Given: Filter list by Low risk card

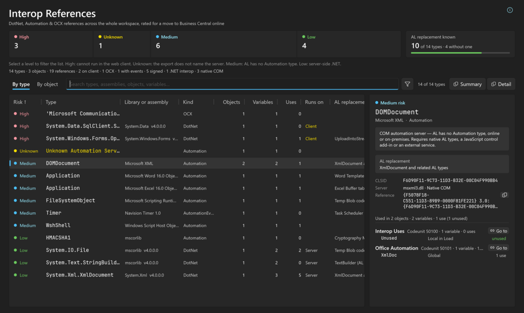Looking at the screenshot, I should pyautogui.click(x=349, y=44).
